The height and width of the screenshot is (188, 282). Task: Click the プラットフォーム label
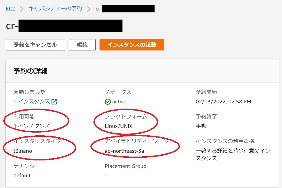[x=126, y=117]
